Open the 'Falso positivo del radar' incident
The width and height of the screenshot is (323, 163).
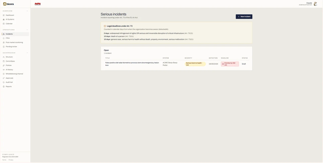(x=132, y=64)
